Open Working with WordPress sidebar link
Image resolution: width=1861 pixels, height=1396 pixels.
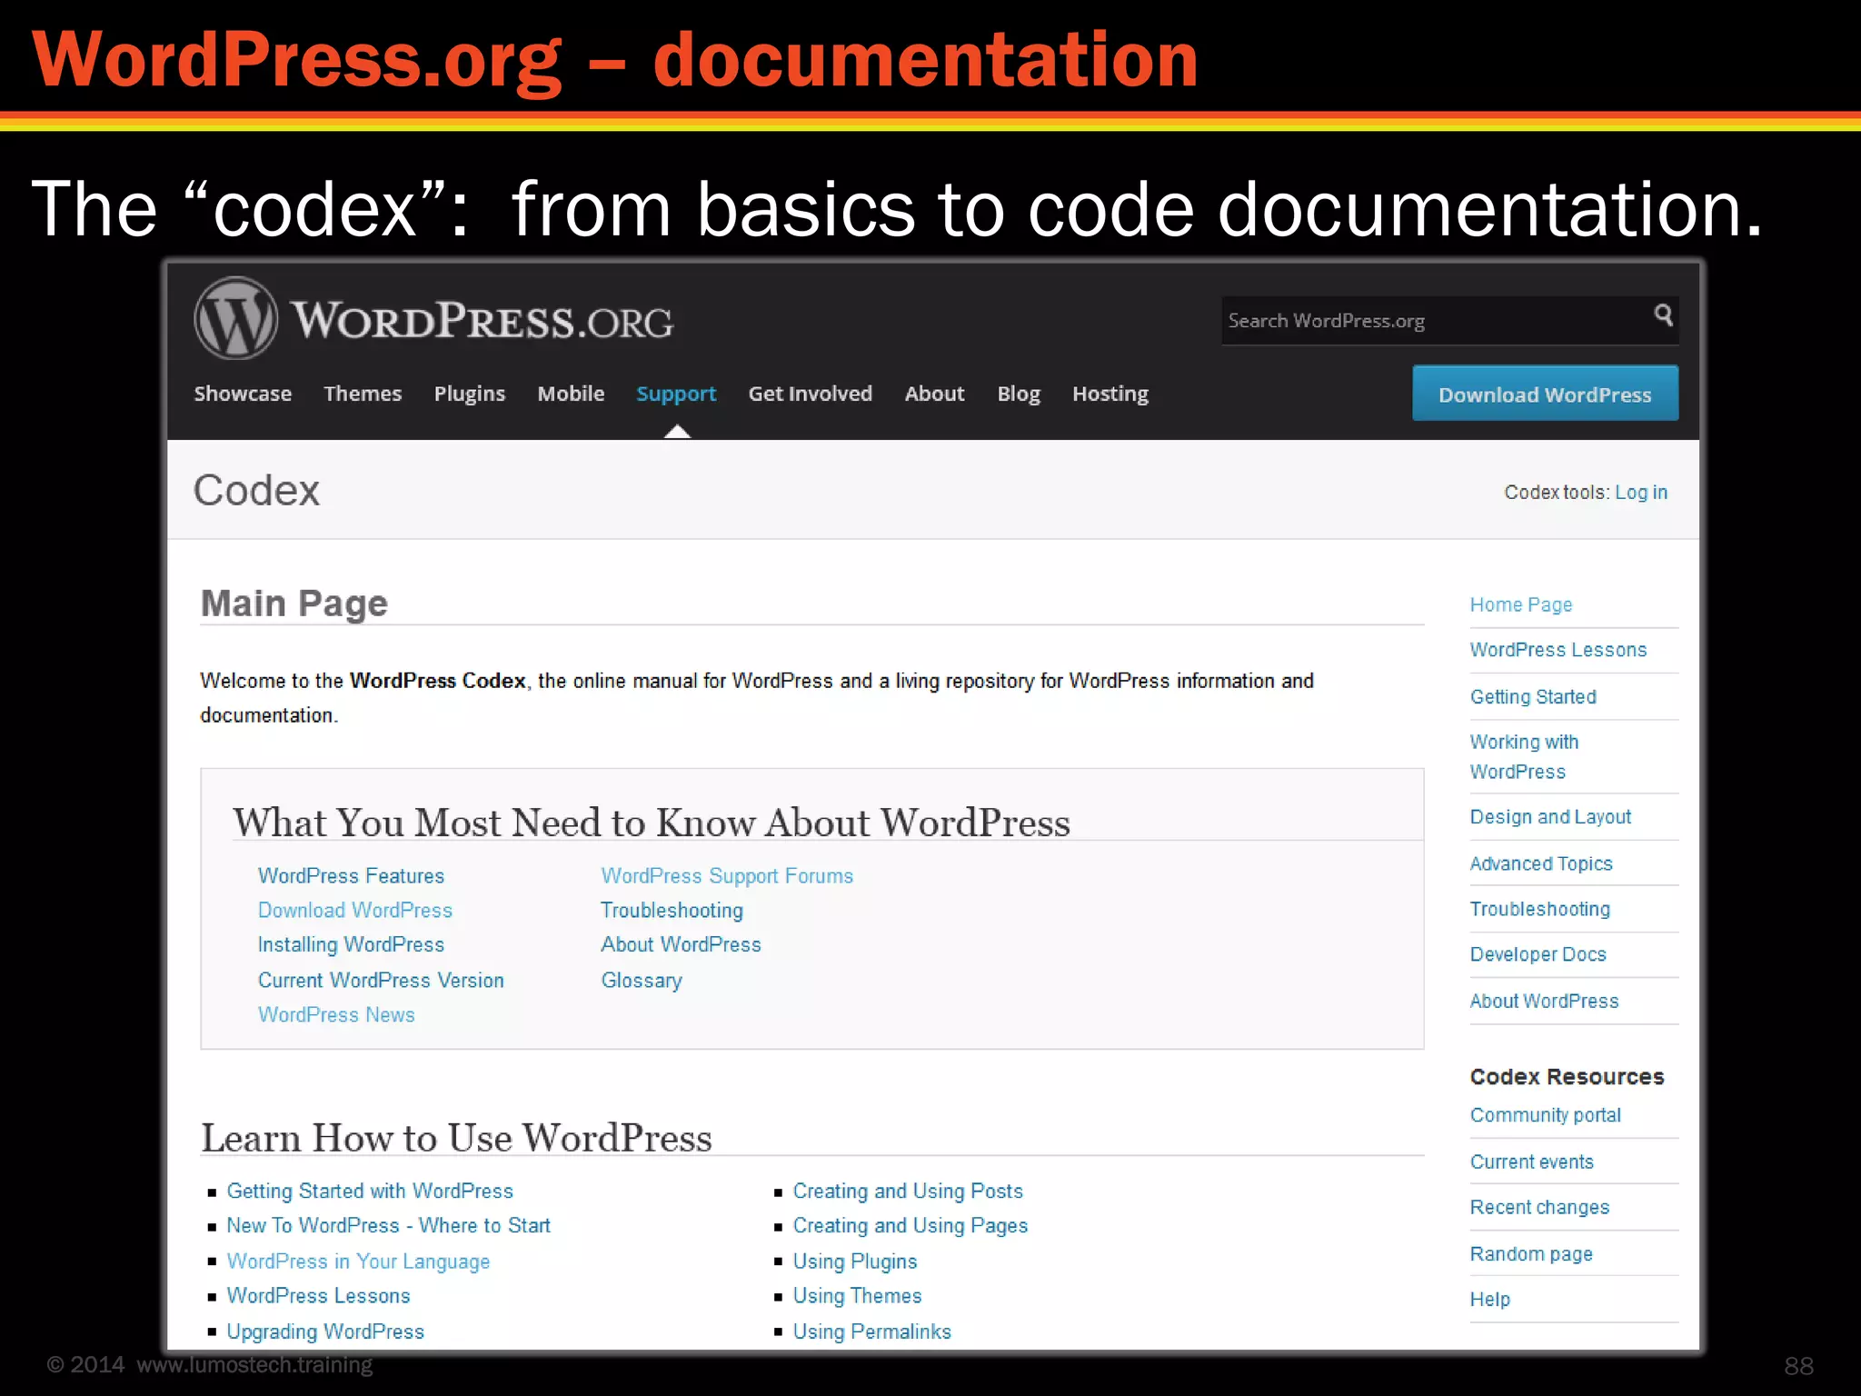tap(1524, 756)
